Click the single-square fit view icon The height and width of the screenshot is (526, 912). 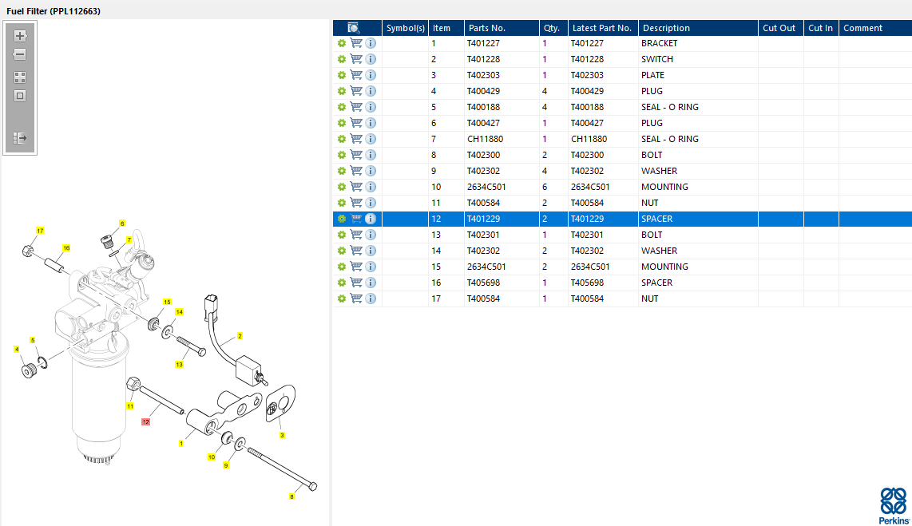coord(20,96)
